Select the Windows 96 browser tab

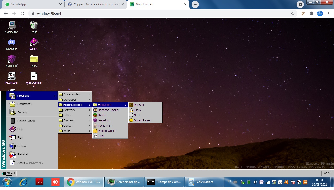tap(158, 4)
